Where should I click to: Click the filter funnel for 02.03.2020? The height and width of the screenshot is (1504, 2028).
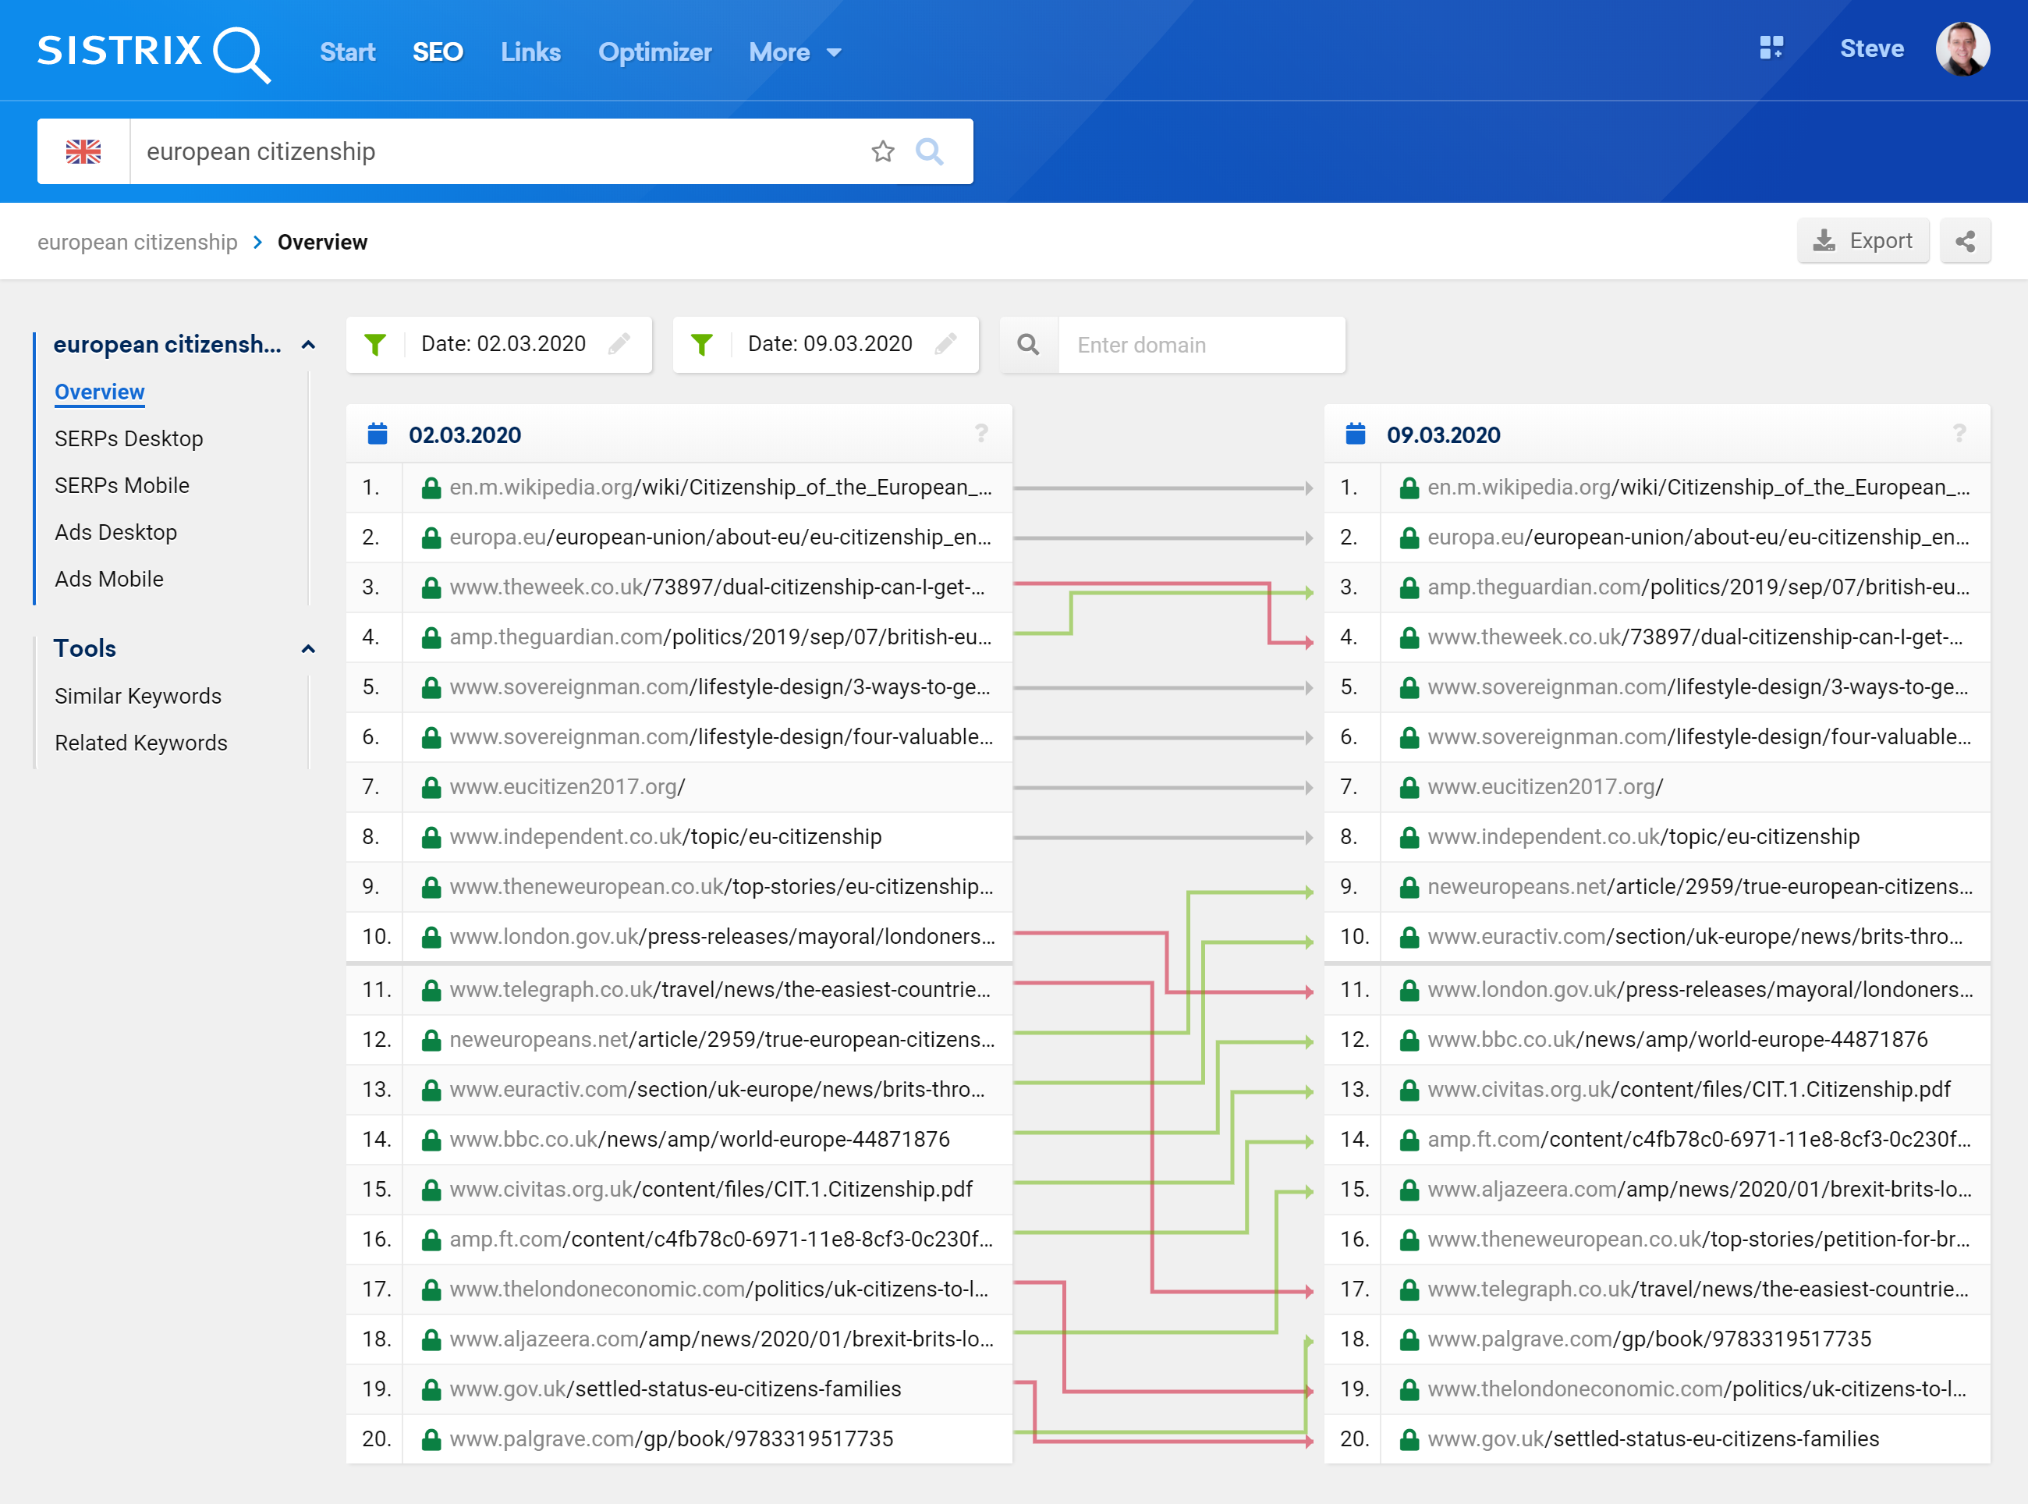[375, 344]
